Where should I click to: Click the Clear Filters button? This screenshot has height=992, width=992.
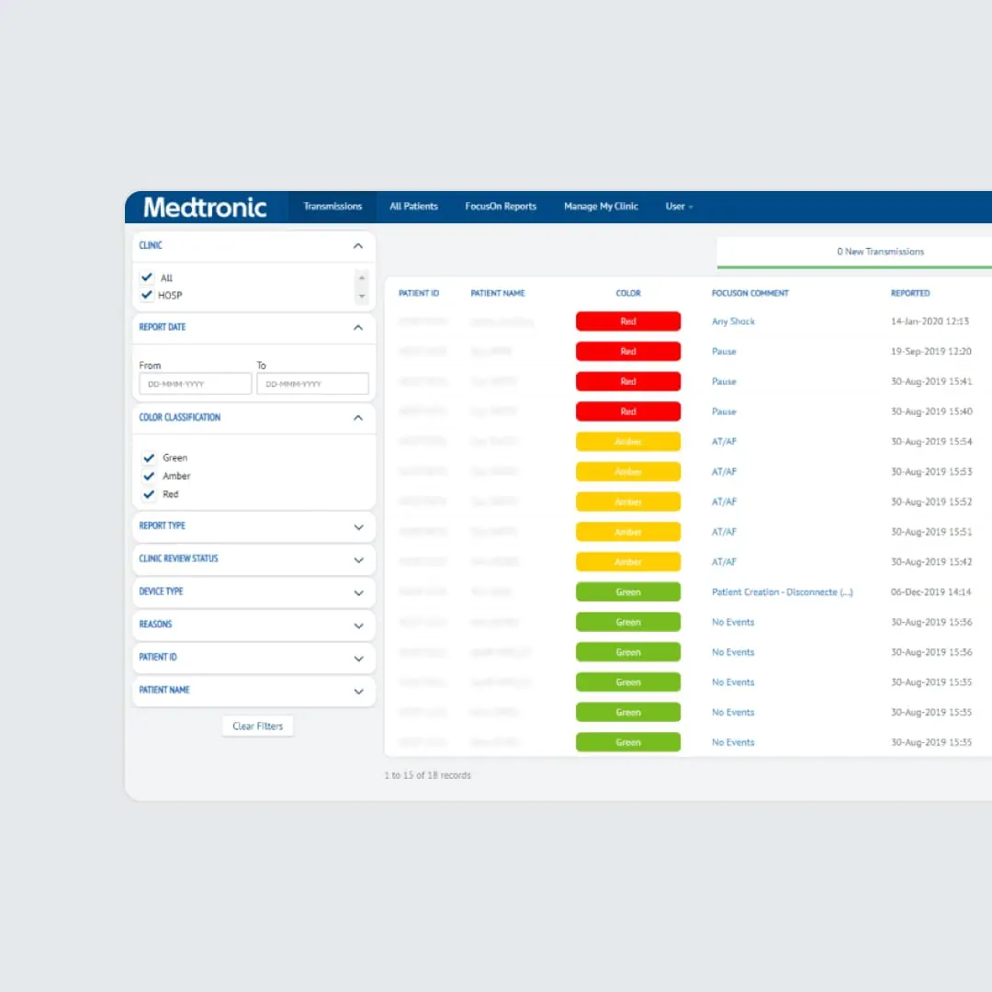257,726
